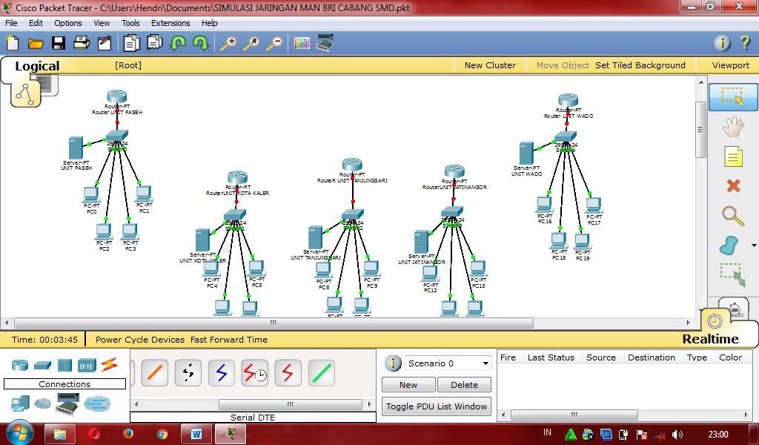Image resolution: width=759 pixels, height=445 pixels.
Task: Click the New scenario button
Action: pyautogui.click(x=408, y=384)
